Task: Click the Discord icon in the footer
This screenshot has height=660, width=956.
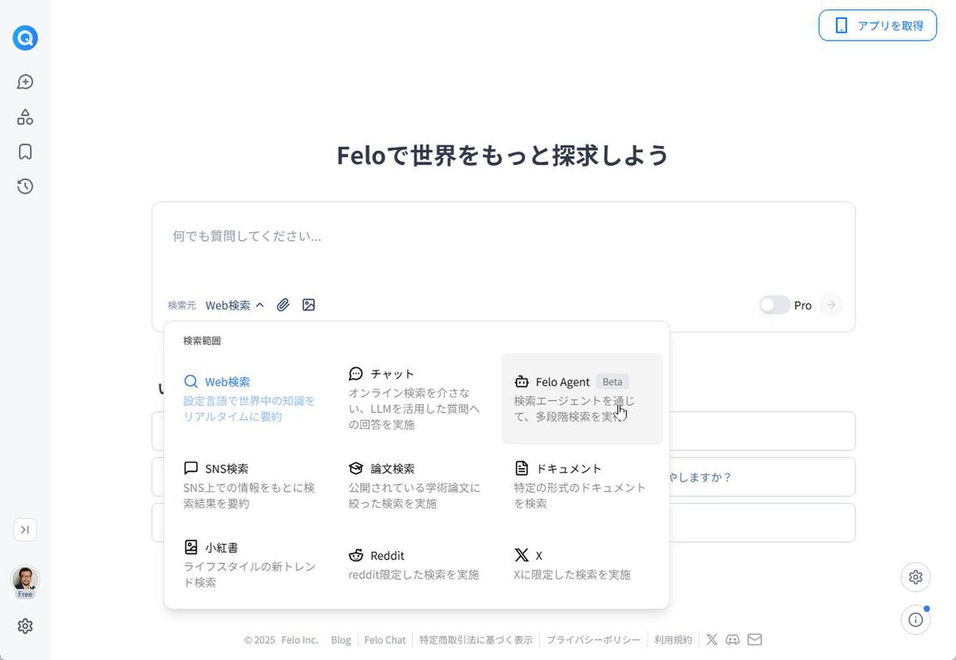Action: pos(733,639)
